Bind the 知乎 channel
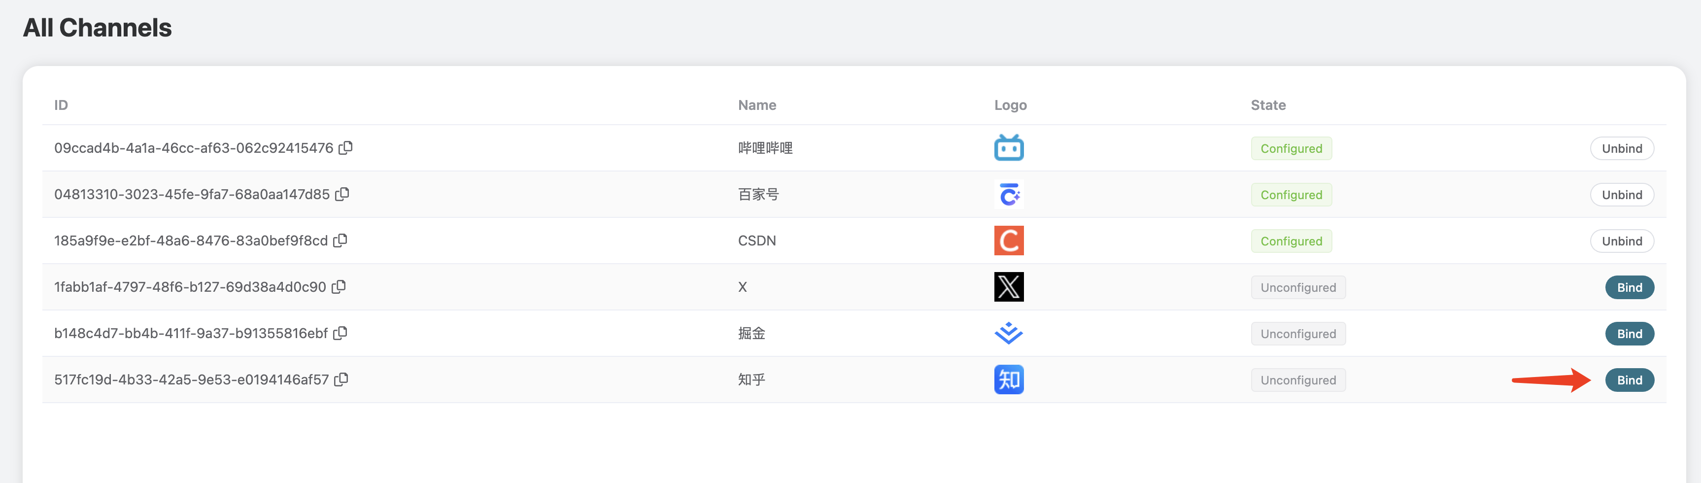This screenshot has width=1701, height=483. click(1629, 380)
